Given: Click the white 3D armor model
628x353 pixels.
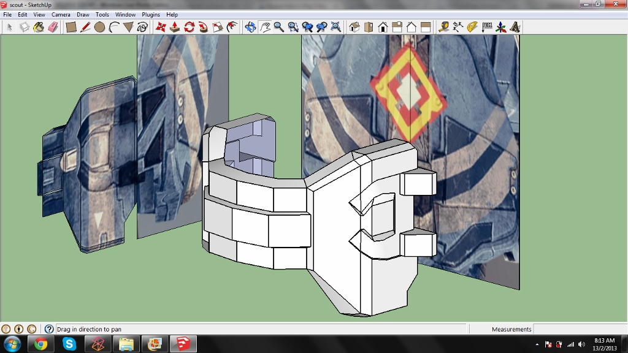Looking at the screenshot, I should [318, 214].
